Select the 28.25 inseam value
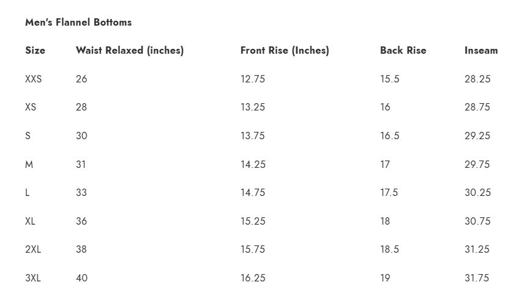Viewport: 519px width, 293px height. pyautogui.click(x=477, y=79)
